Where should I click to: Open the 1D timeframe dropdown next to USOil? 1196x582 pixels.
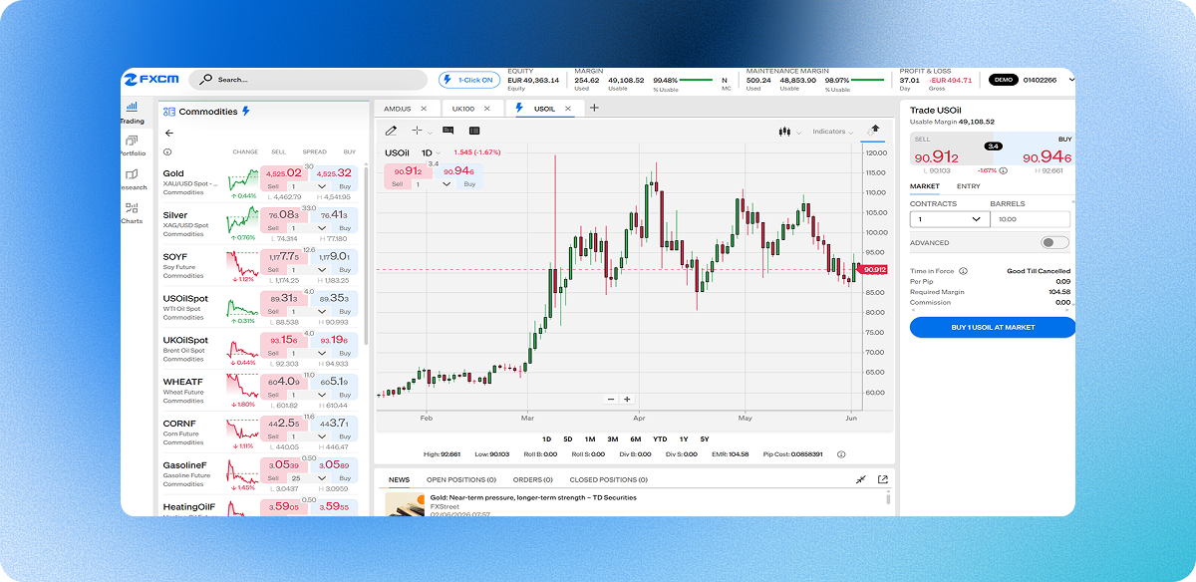(x=432, y=152)
